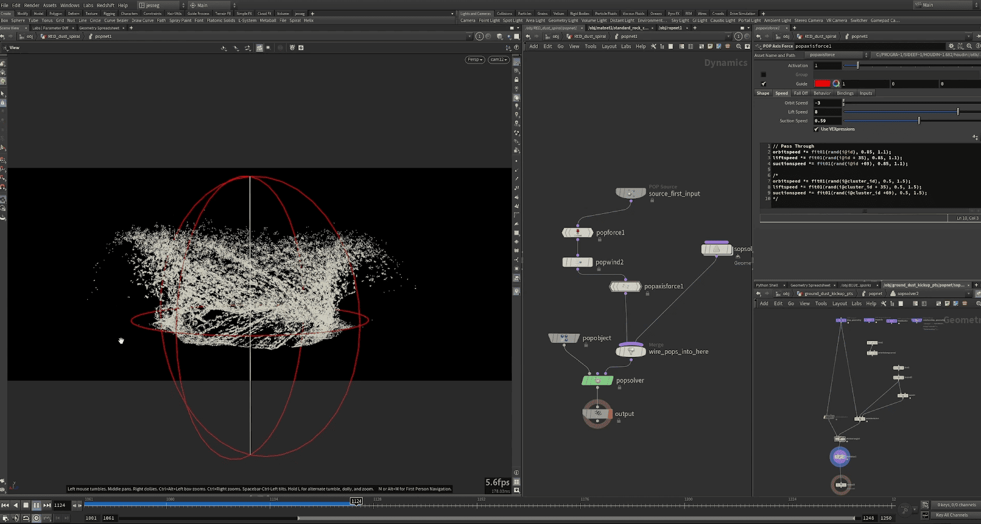
Task: Open the color wheel picker beside Guide
Action: coord(836,84)
